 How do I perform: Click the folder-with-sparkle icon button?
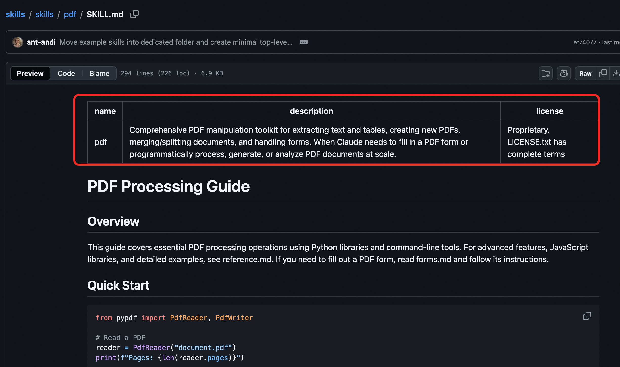545,73
